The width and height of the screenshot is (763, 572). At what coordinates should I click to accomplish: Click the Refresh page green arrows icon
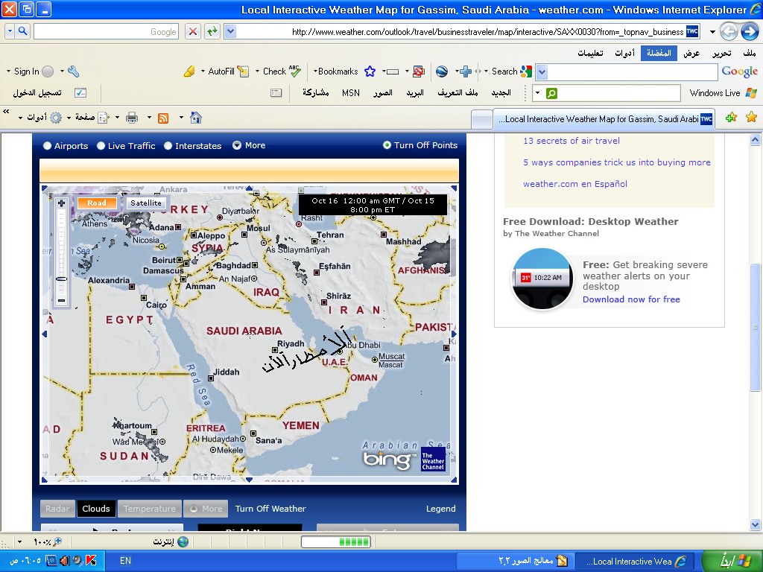212,31
